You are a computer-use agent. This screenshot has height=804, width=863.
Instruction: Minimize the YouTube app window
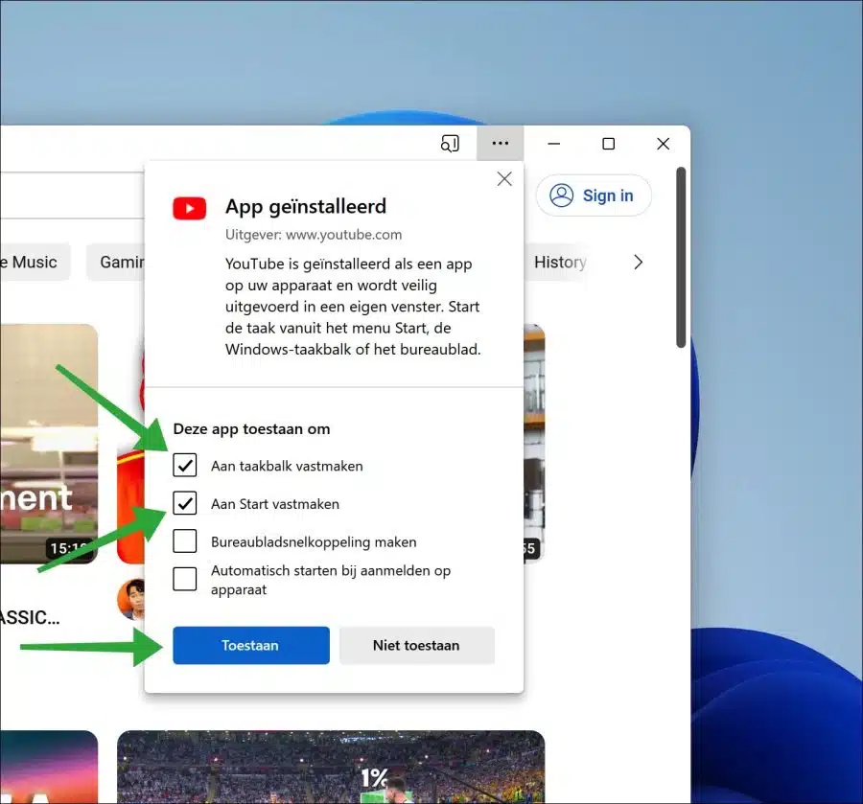click(554, 144)
